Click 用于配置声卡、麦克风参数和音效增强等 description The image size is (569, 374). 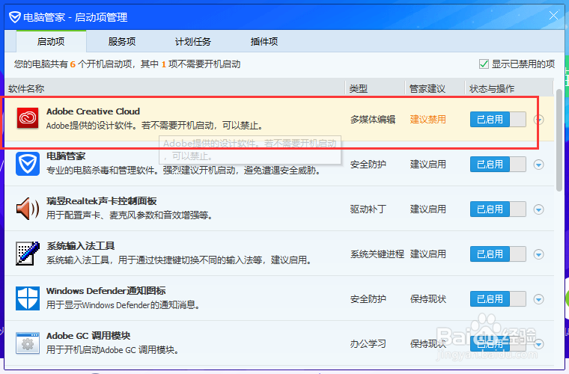coord(130,215)
